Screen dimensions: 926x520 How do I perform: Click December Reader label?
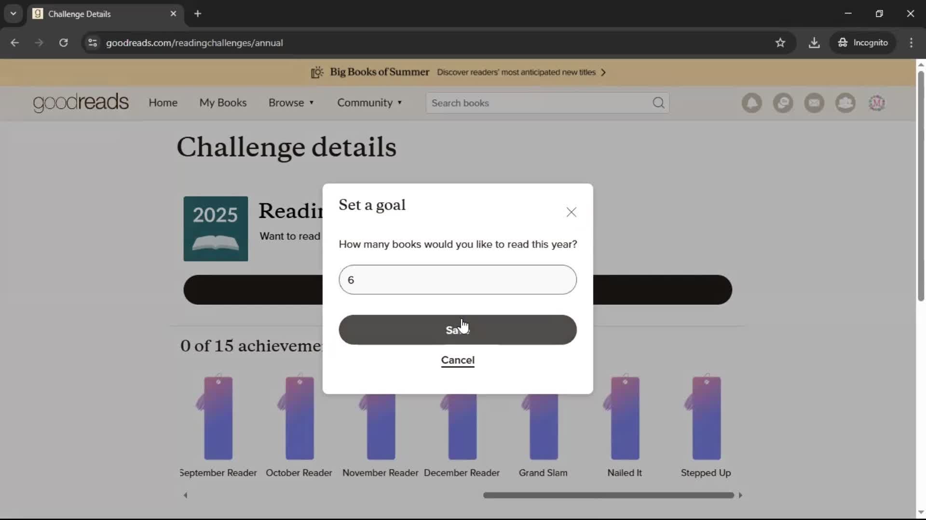click(462, 473)
